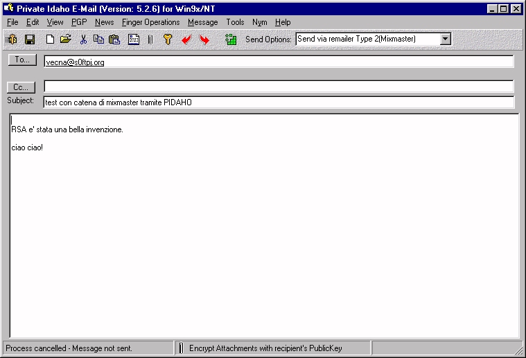
Task: Copy selected text via toolbar icon
Action: [98, 39]
